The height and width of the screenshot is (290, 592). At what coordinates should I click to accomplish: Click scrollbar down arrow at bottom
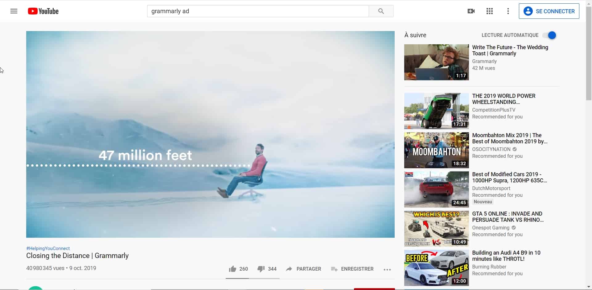click(589, 287)
